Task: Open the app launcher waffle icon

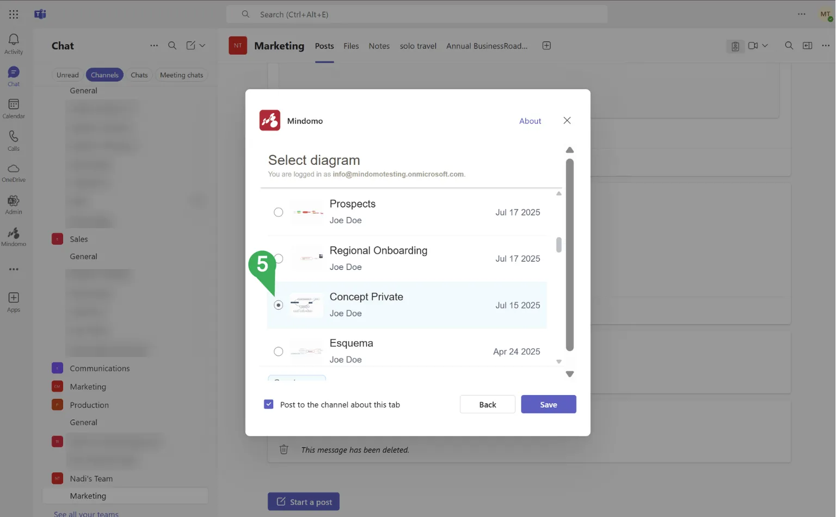Action: 14,14
